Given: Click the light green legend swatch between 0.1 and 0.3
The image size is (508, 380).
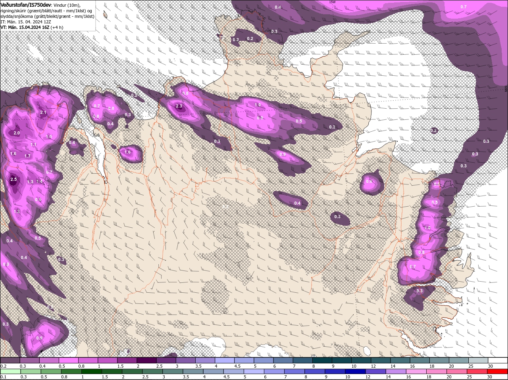Looking at the screenshot, I should [10, 371].
